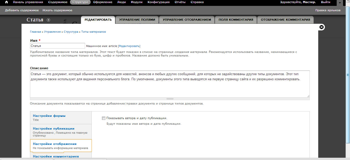Image resolution: width=350 pixels, height=160 pixels.
Task: Open the Модули admin menu
Action: (x=137, y=2)
